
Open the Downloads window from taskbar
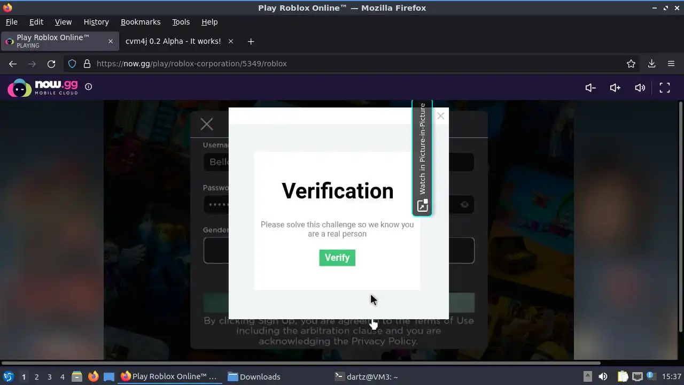[254, 376]
